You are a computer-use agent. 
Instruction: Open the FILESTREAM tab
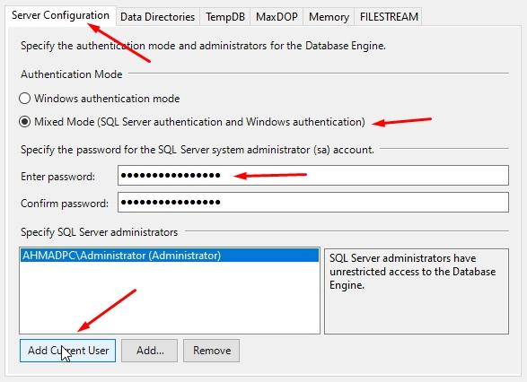pyautogui.click(x=389, y=17)
